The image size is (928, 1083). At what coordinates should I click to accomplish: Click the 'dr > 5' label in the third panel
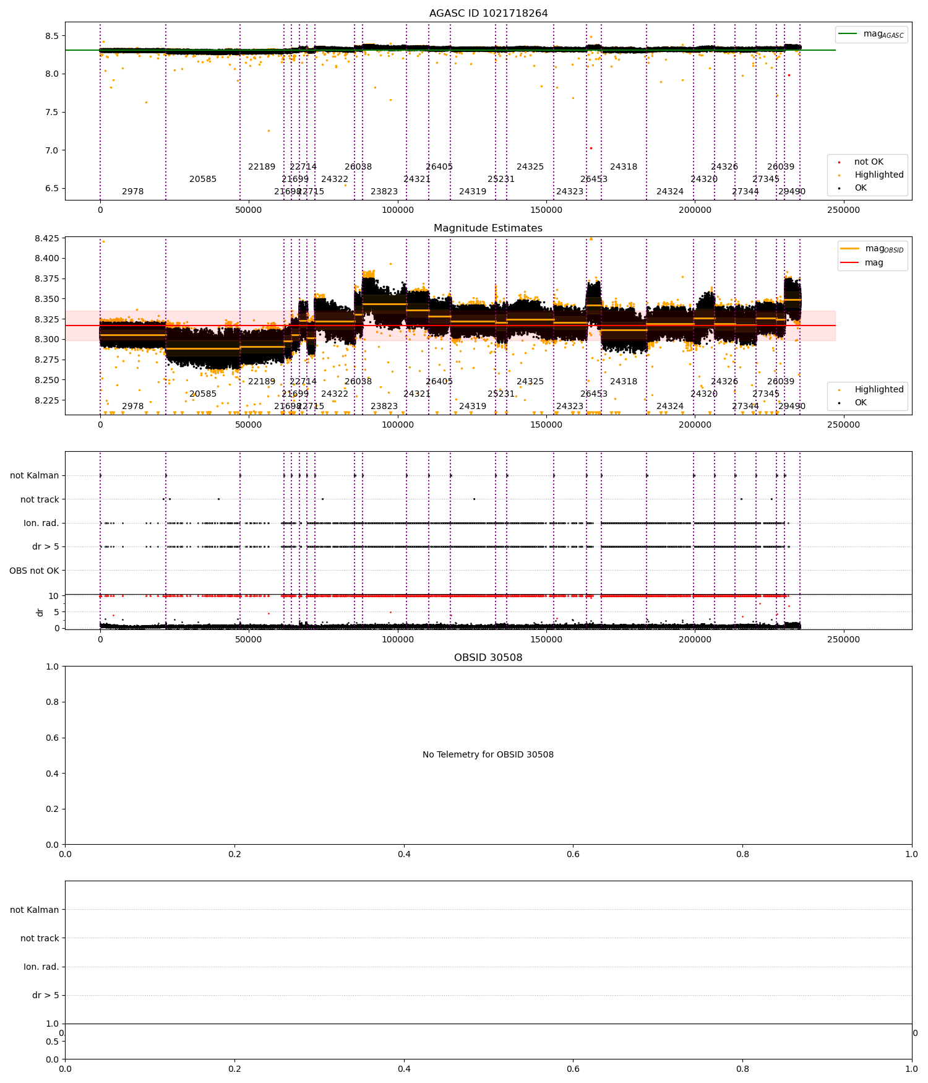point(46,547)
